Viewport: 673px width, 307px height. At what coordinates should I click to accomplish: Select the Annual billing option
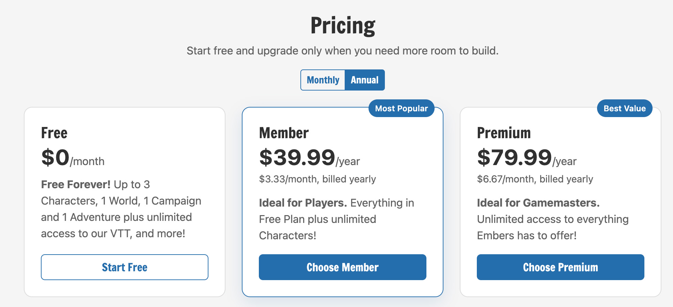click(365, 80)
